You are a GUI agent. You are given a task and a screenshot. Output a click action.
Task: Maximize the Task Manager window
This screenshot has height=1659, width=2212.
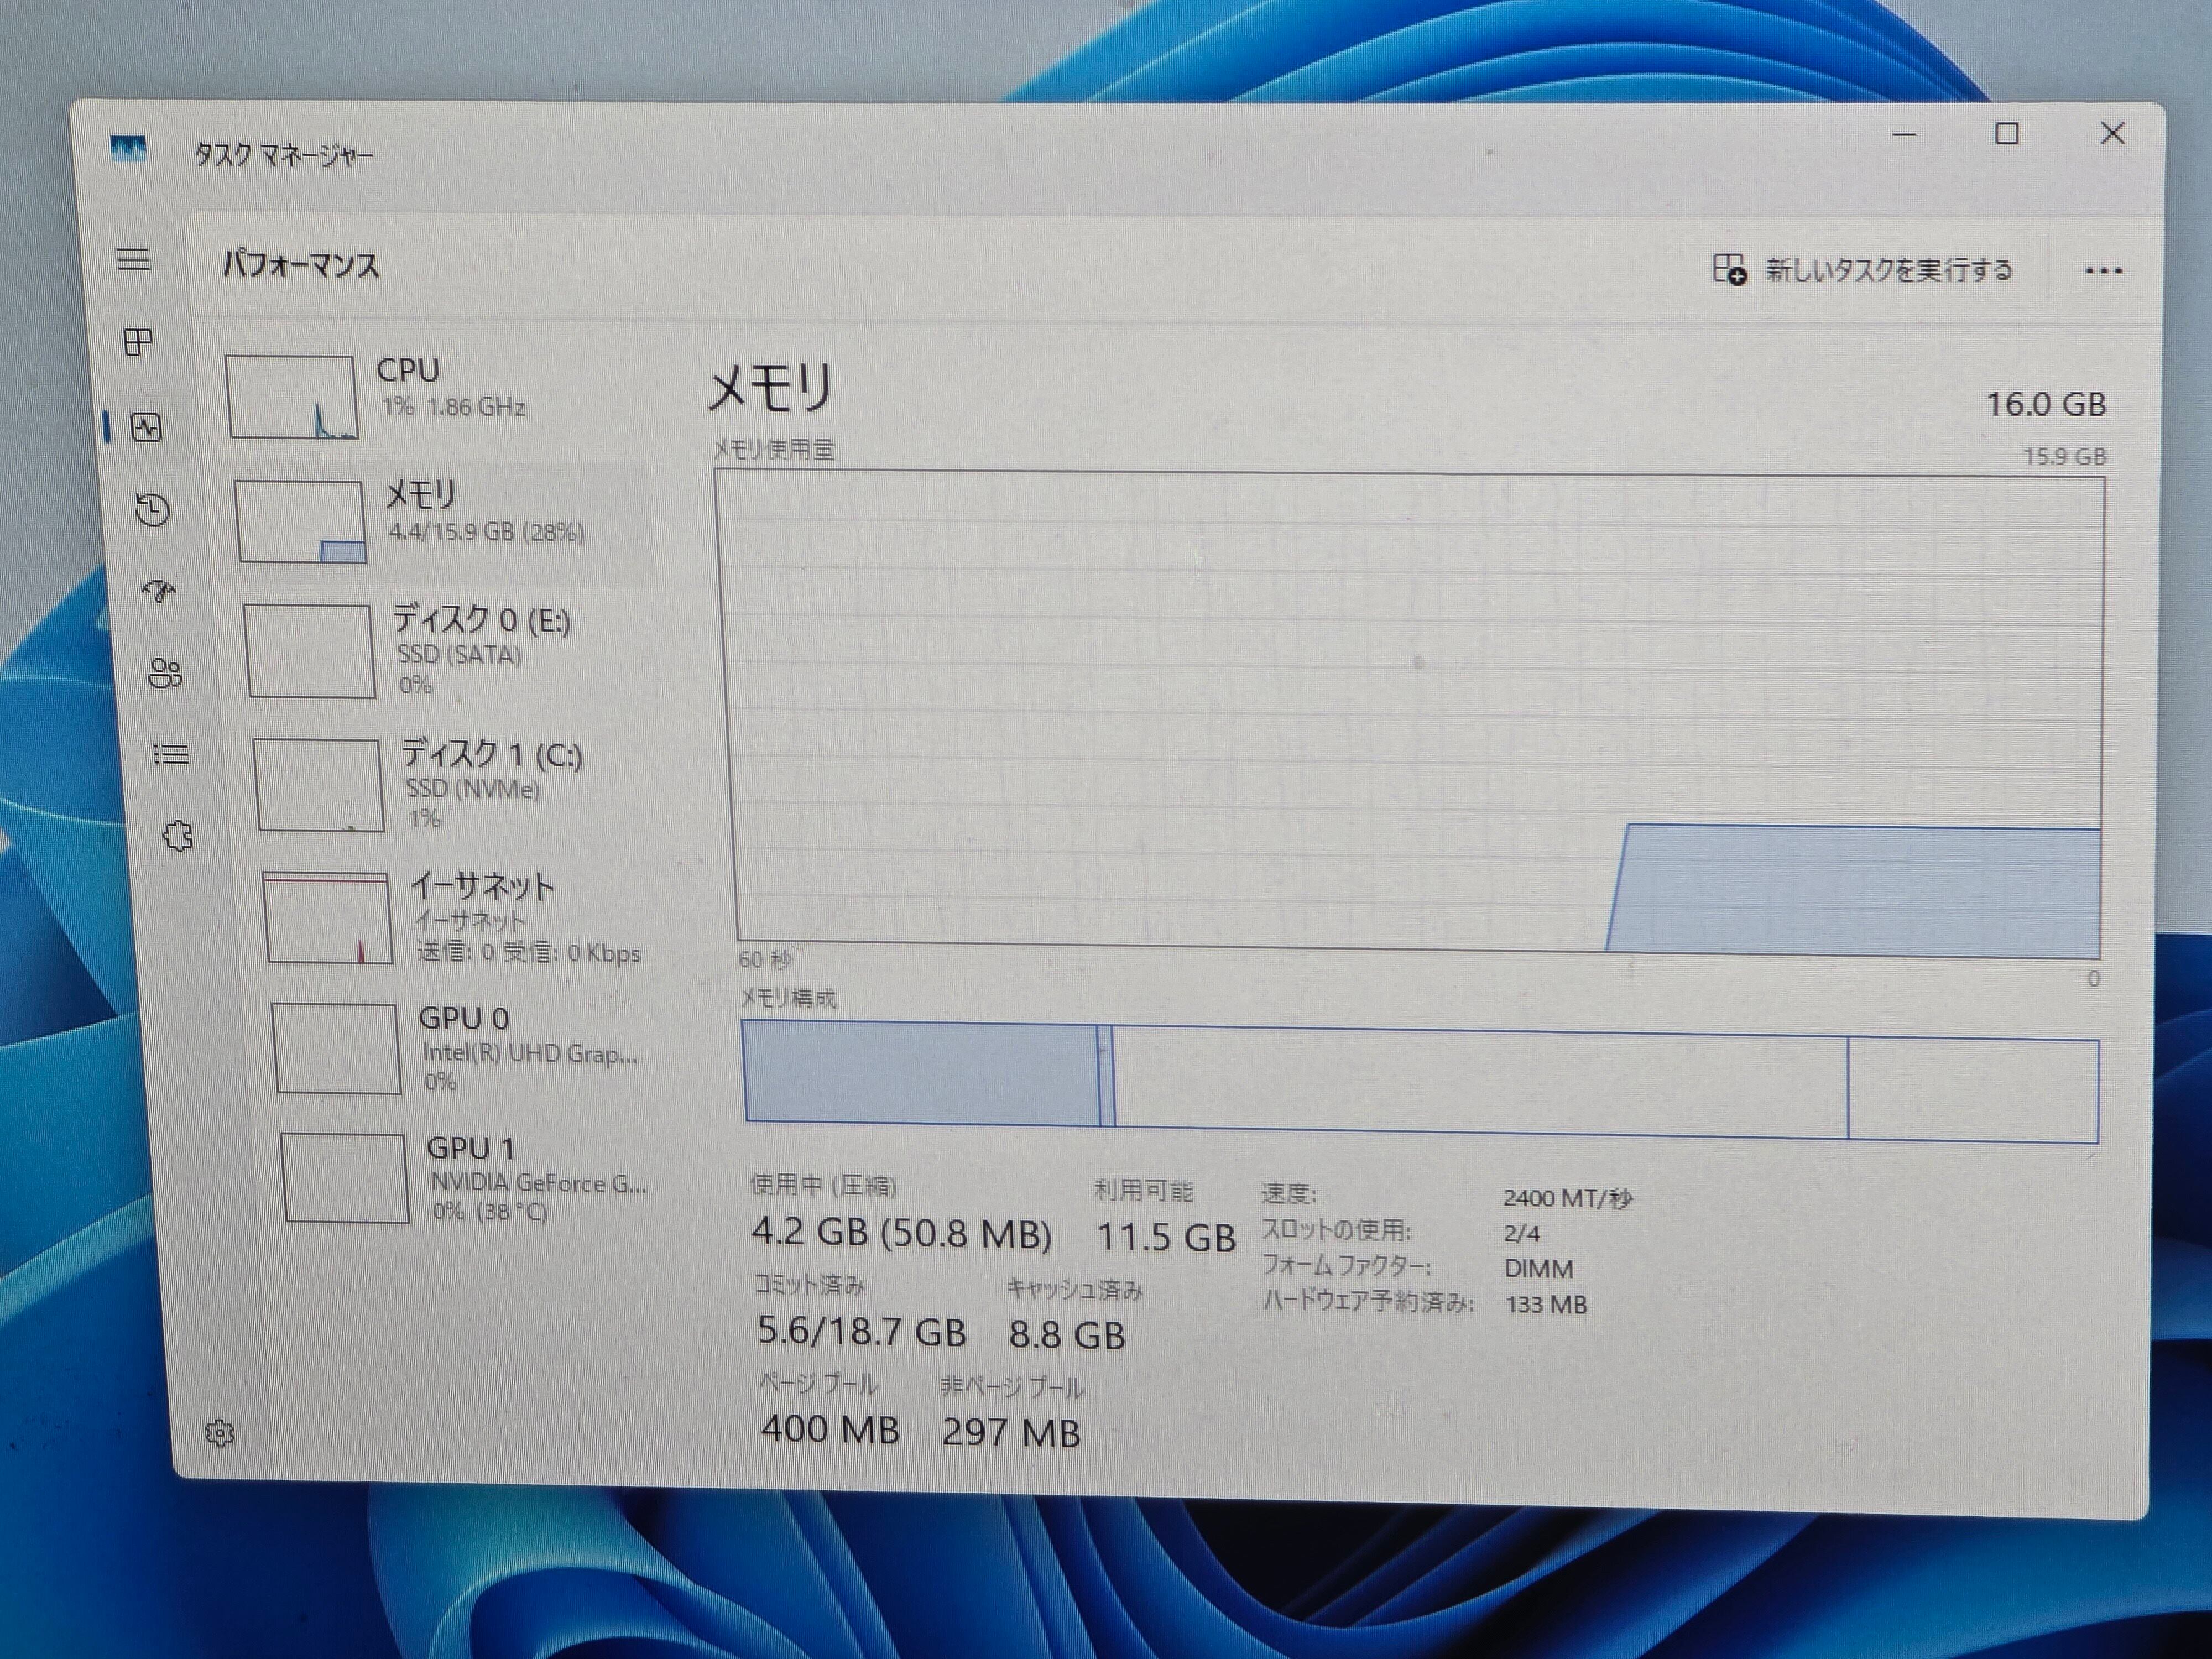[x=2006, y=134]
